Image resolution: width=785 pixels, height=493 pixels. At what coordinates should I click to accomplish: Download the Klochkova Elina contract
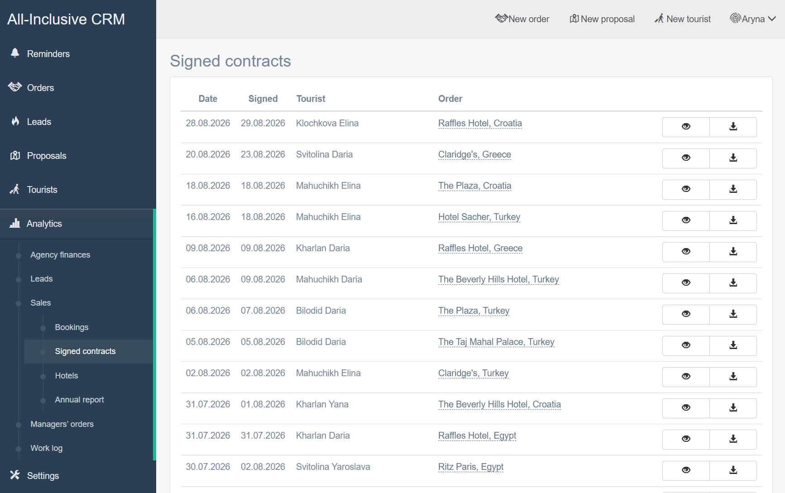(x=733, y=127)
